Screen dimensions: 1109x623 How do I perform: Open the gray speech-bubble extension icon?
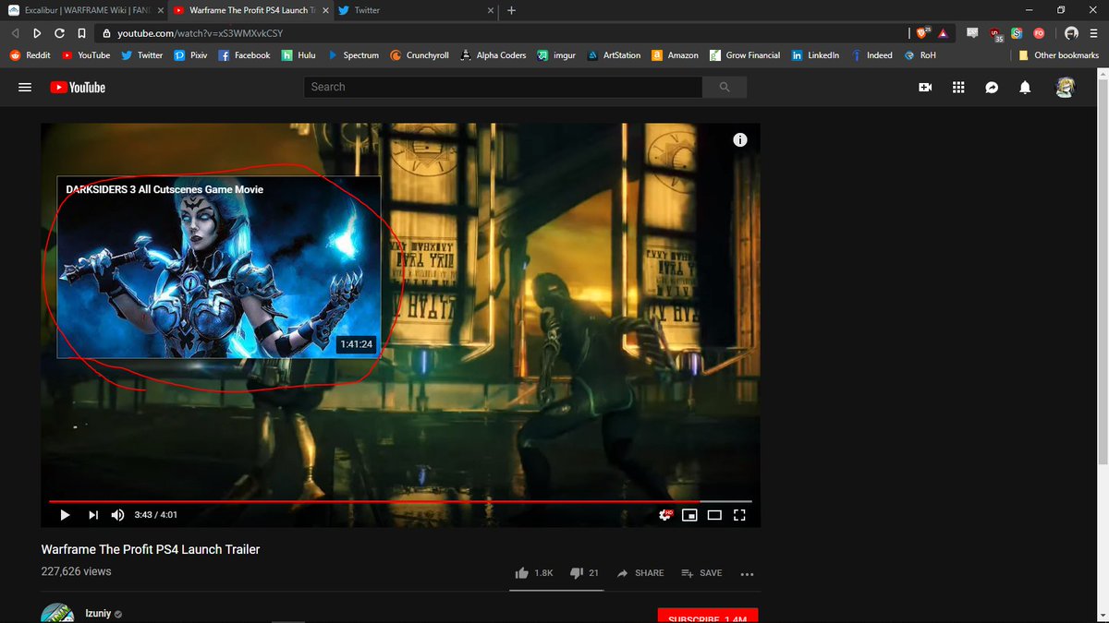(972, 33)
